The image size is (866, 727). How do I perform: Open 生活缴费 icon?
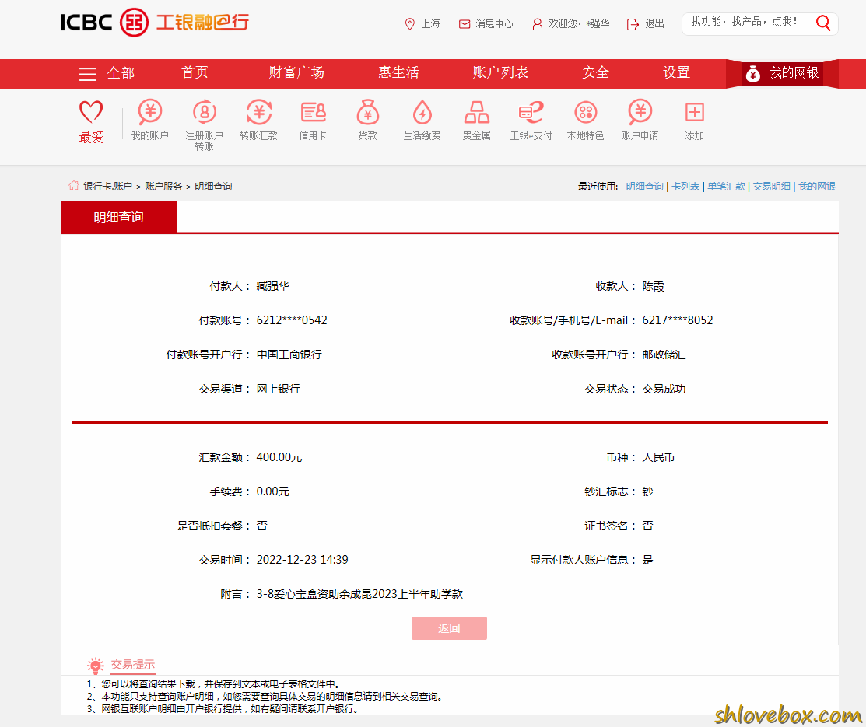click(x=422, y=112)
